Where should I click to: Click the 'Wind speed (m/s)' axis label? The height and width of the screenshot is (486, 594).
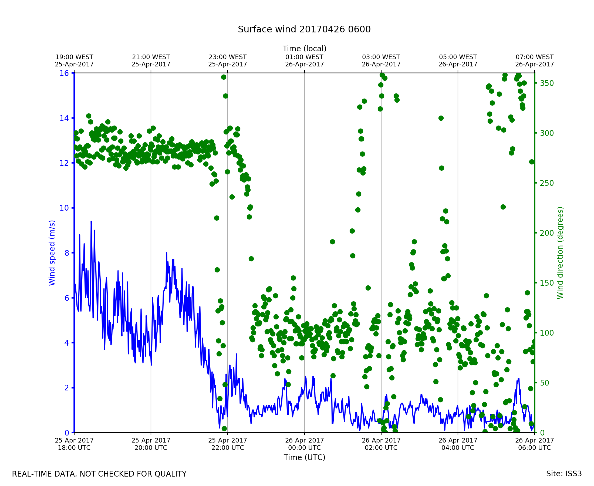click(x=52, y=253)
